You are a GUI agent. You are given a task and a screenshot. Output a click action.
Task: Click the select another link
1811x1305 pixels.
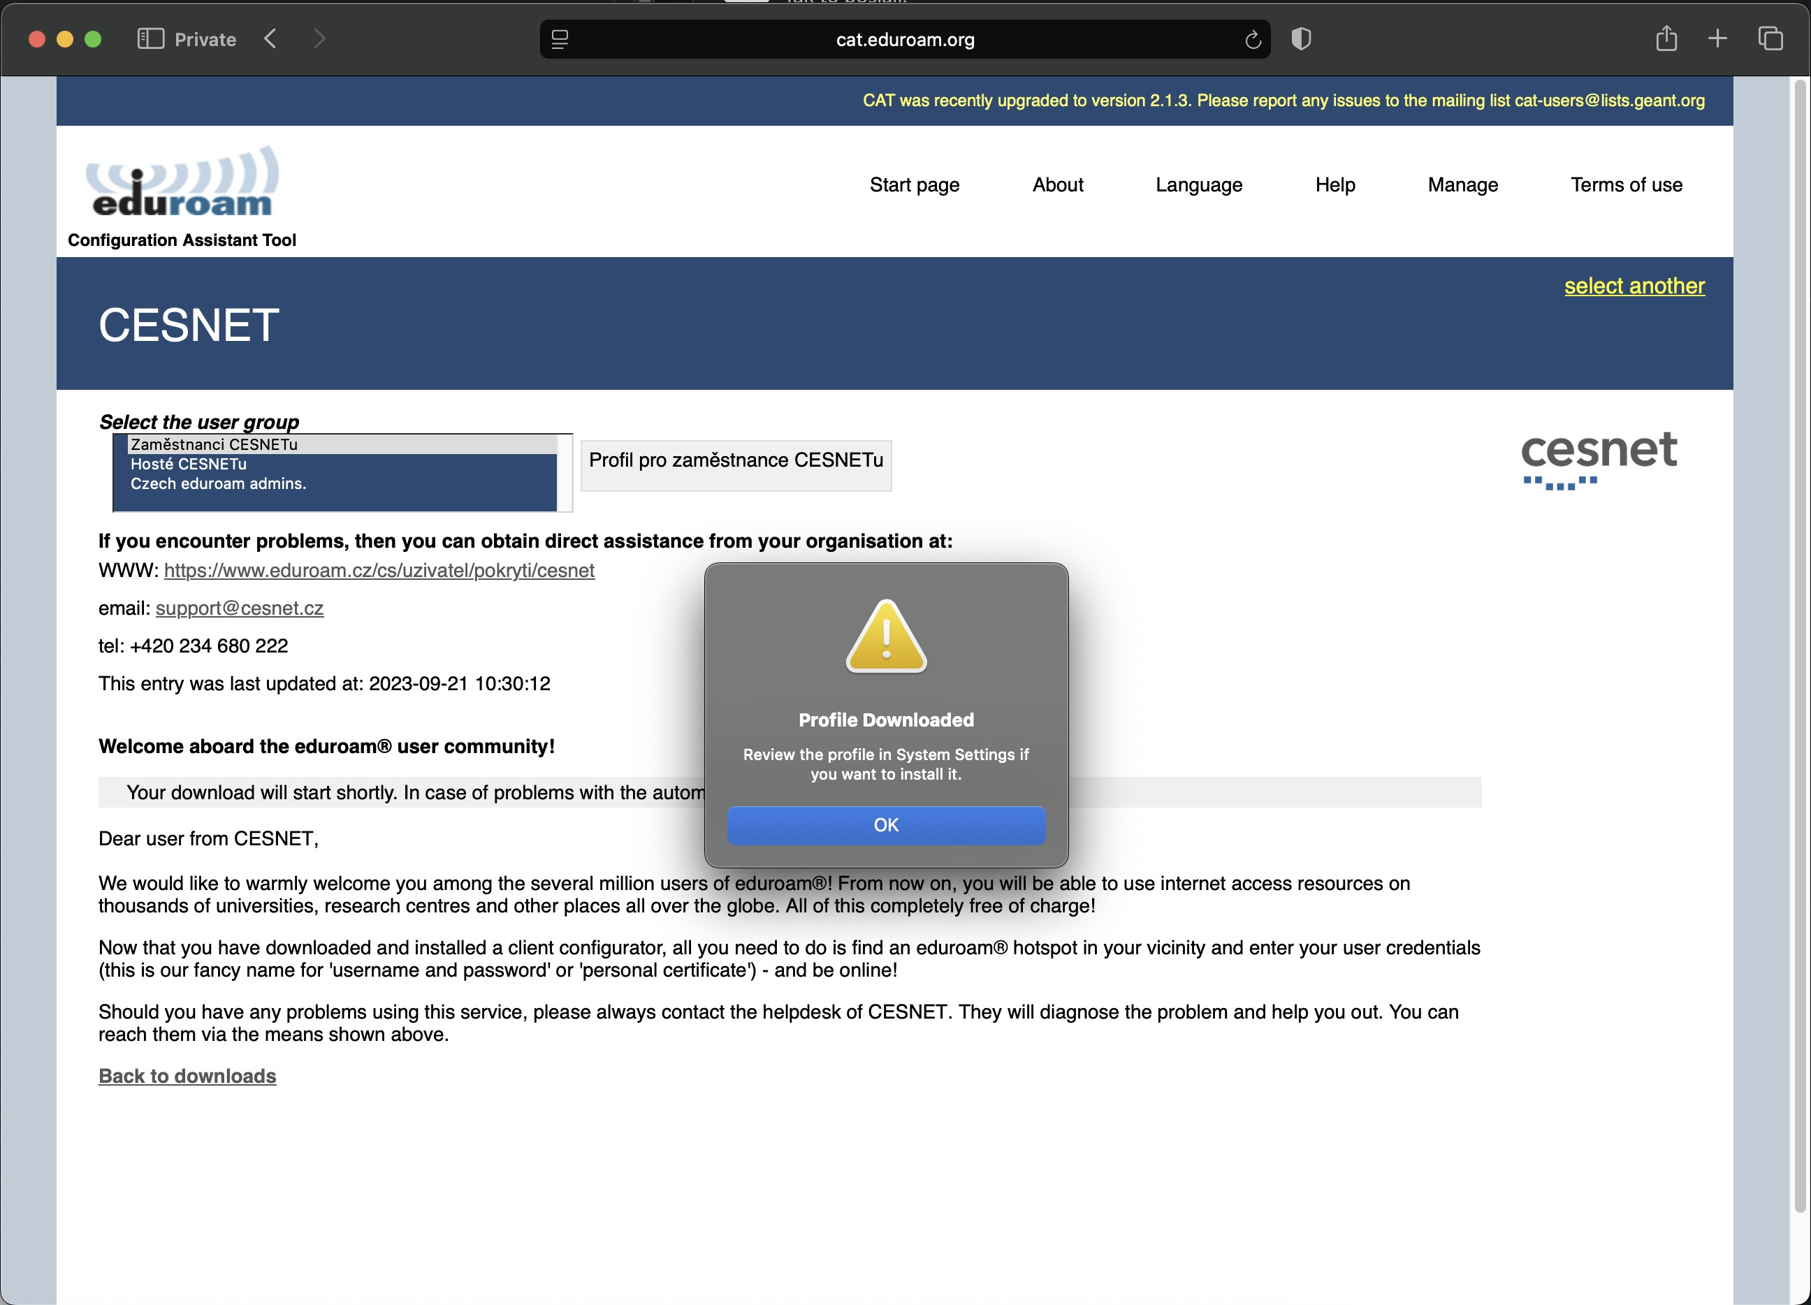pos(1634,286)
